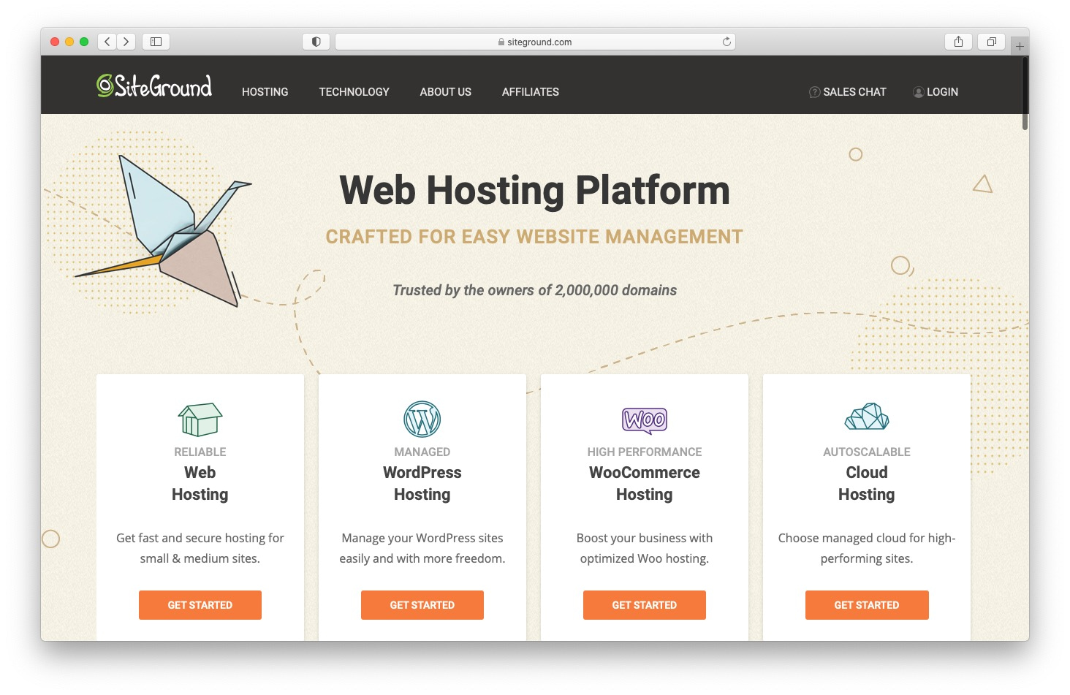Click the Web Hosting house icon

200,419
